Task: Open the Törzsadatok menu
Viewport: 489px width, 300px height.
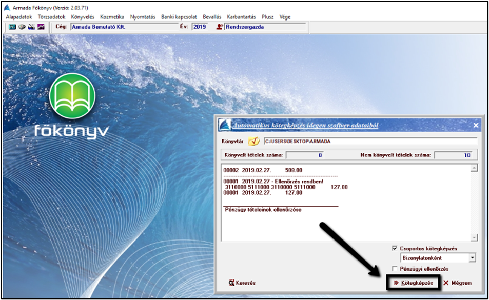Action: coord(51,17)
